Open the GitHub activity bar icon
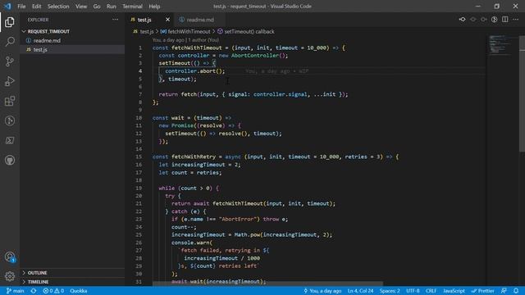The width and height of the screenshot is (525, 295). pos(10,161)
